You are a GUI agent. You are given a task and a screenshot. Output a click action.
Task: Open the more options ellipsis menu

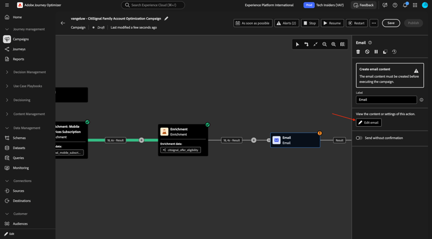click(x=374, y=23)
